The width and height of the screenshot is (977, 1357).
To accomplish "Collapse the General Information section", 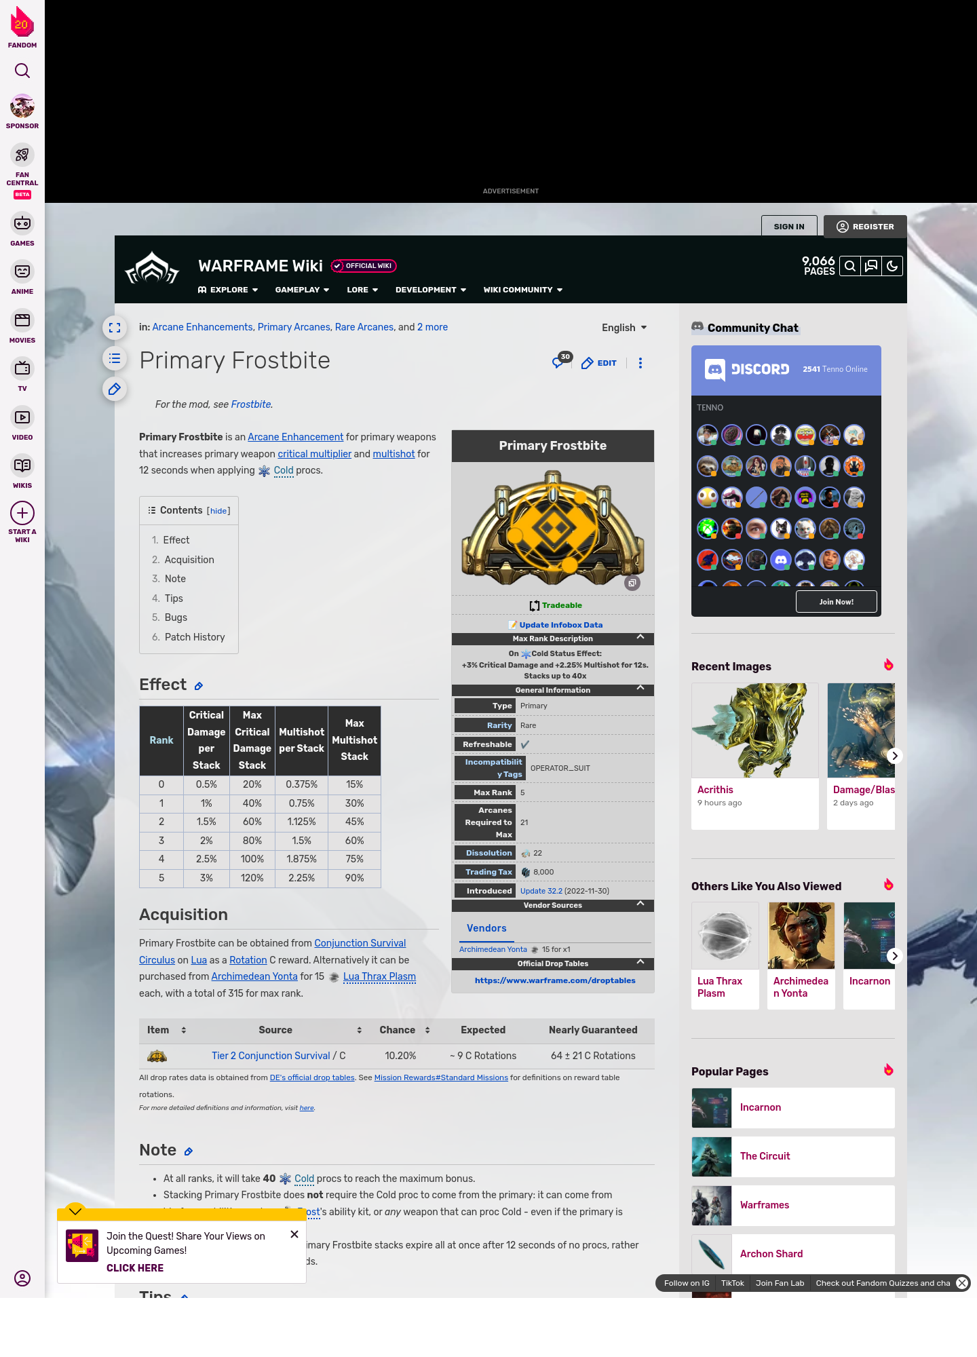I will 640,689.
